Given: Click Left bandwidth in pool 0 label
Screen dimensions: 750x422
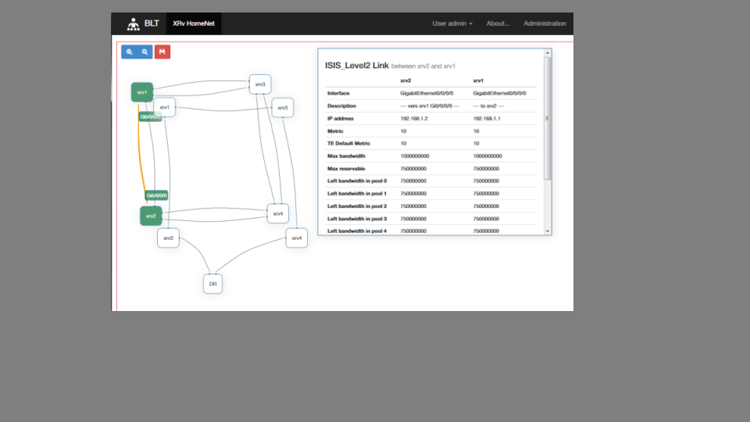Looking at the screenshot, I should coord(357,181).
